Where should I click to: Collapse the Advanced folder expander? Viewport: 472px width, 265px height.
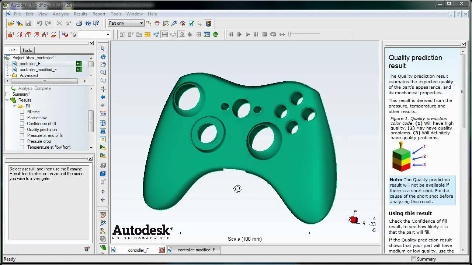point(7,75)
